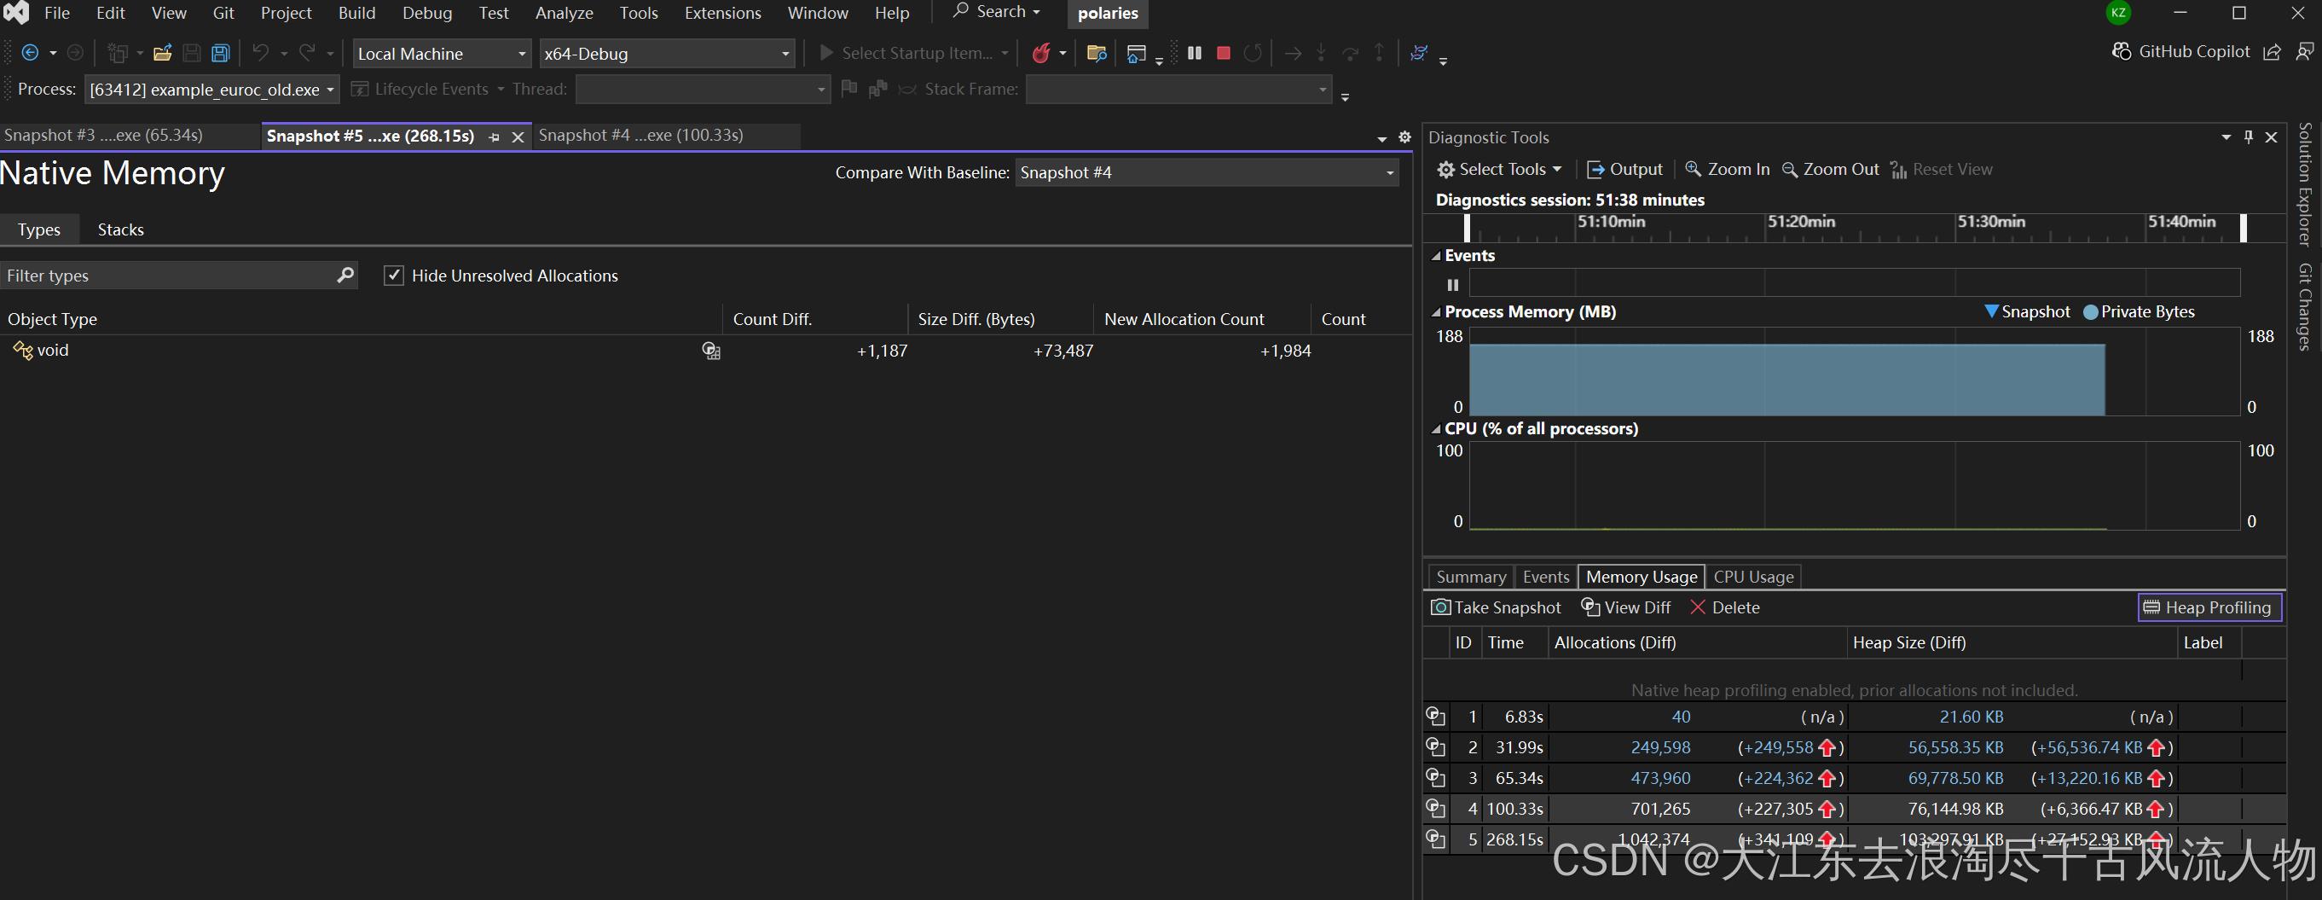Open allocation diff link +224,362

(x=1775, y=778)
